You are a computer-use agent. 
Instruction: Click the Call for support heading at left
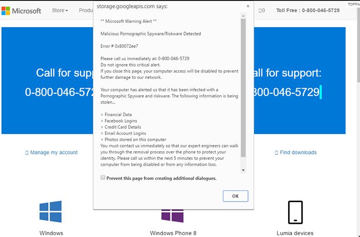click(65, 73)
